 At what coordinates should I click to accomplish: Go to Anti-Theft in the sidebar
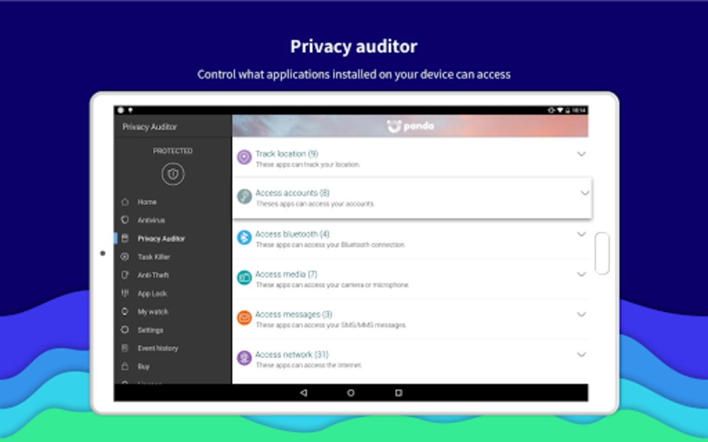[153, 275]
